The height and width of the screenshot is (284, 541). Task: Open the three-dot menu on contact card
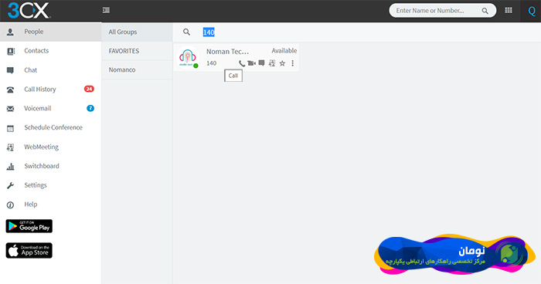click(x=293, y=63)
